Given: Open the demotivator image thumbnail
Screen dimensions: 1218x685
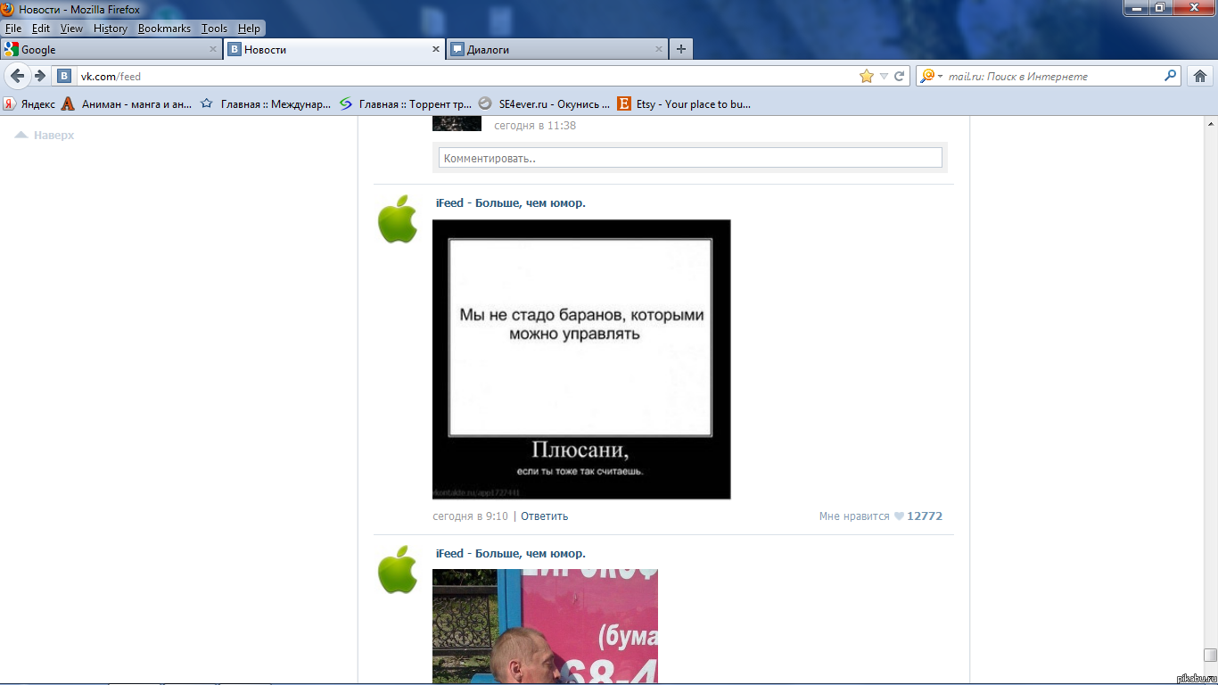Looking at the screenshot, I should point(580,359).
